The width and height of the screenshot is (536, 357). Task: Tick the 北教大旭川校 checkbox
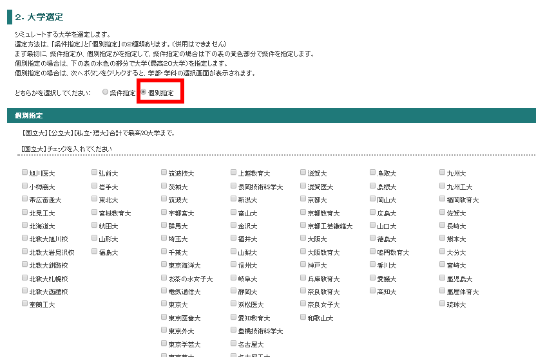point(24,238)
